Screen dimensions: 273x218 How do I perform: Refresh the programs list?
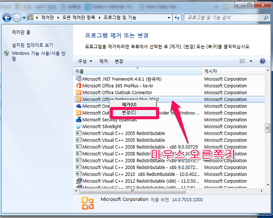pos(177,17)
